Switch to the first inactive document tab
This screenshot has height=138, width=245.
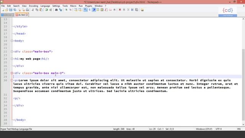[x=8, y=15]
